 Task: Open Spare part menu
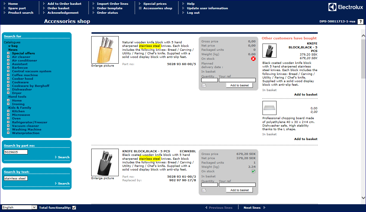[x=17, y=8]
